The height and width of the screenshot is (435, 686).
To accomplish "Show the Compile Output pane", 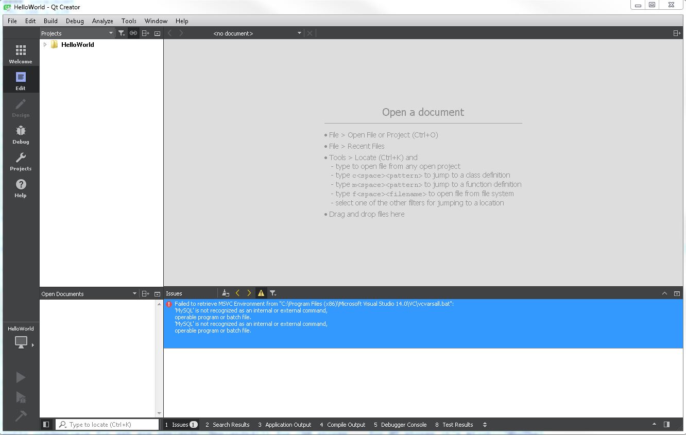I will point(342,425).
